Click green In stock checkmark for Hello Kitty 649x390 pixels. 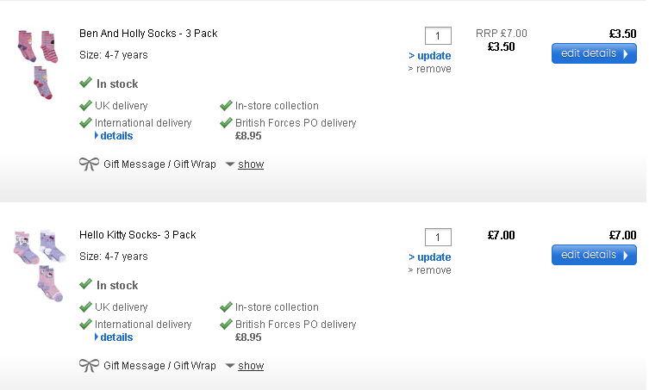coord(85,284)
